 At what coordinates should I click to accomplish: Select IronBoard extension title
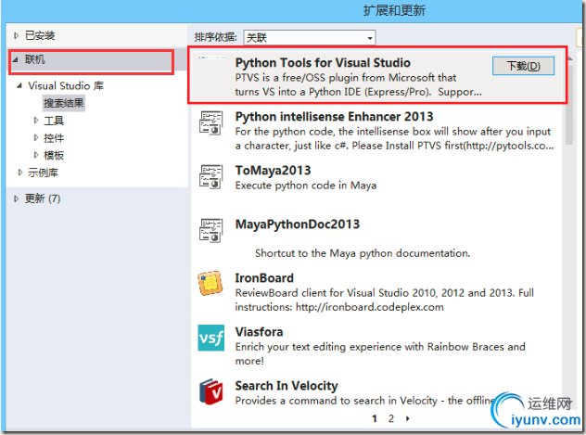(264, 278)
